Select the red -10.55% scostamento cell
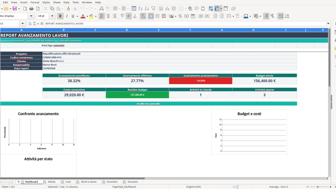336x189 pixels. point(200,81)
